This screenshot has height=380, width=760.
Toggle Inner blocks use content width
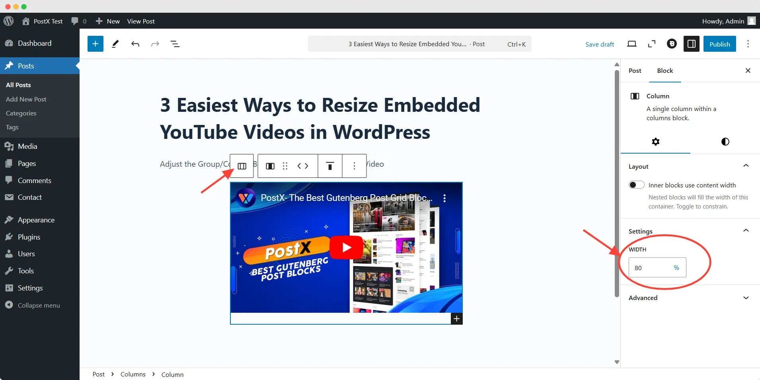[637, 185]
